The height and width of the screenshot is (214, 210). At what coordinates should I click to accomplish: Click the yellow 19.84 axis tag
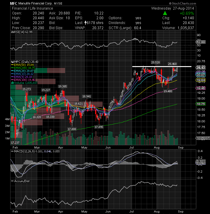201,80
